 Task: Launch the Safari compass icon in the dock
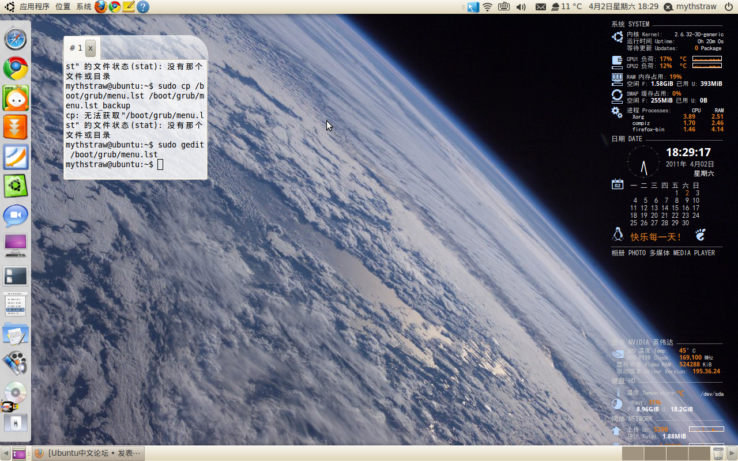click(x=16, y=39)
